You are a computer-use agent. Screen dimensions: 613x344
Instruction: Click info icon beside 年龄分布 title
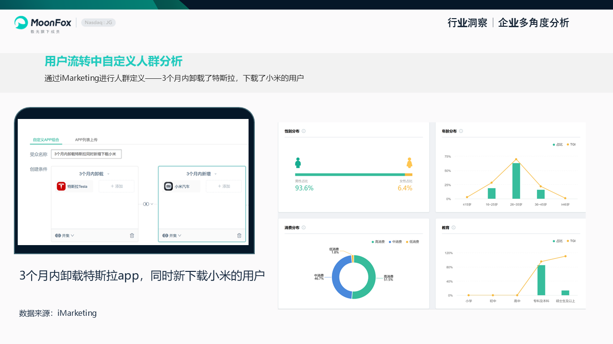point(461,131)
